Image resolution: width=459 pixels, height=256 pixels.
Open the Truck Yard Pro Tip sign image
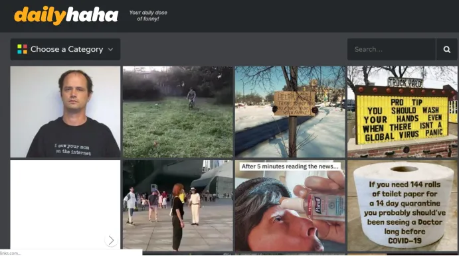click(x=403, y=112)
